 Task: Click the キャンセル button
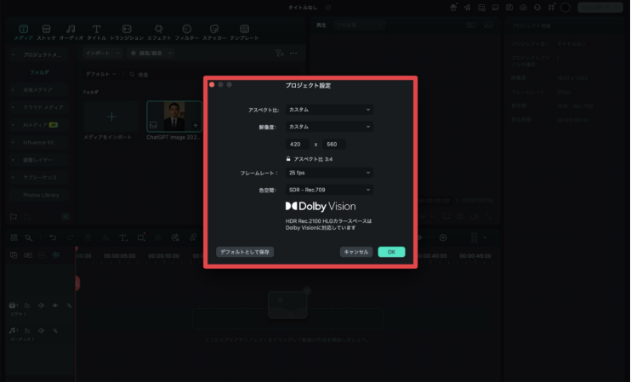[x=355, y=252]
